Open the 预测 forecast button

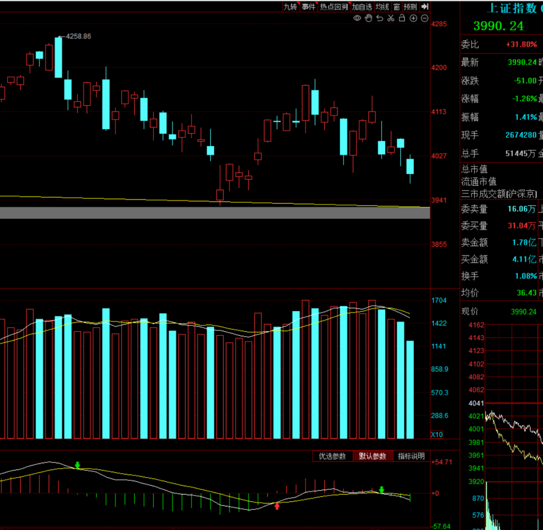pos(410,7)
